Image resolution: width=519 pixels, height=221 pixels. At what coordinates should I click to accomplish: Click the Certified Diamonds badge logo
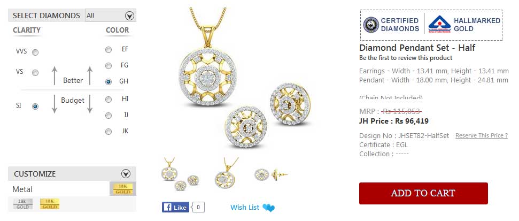(x=371, y=25)
